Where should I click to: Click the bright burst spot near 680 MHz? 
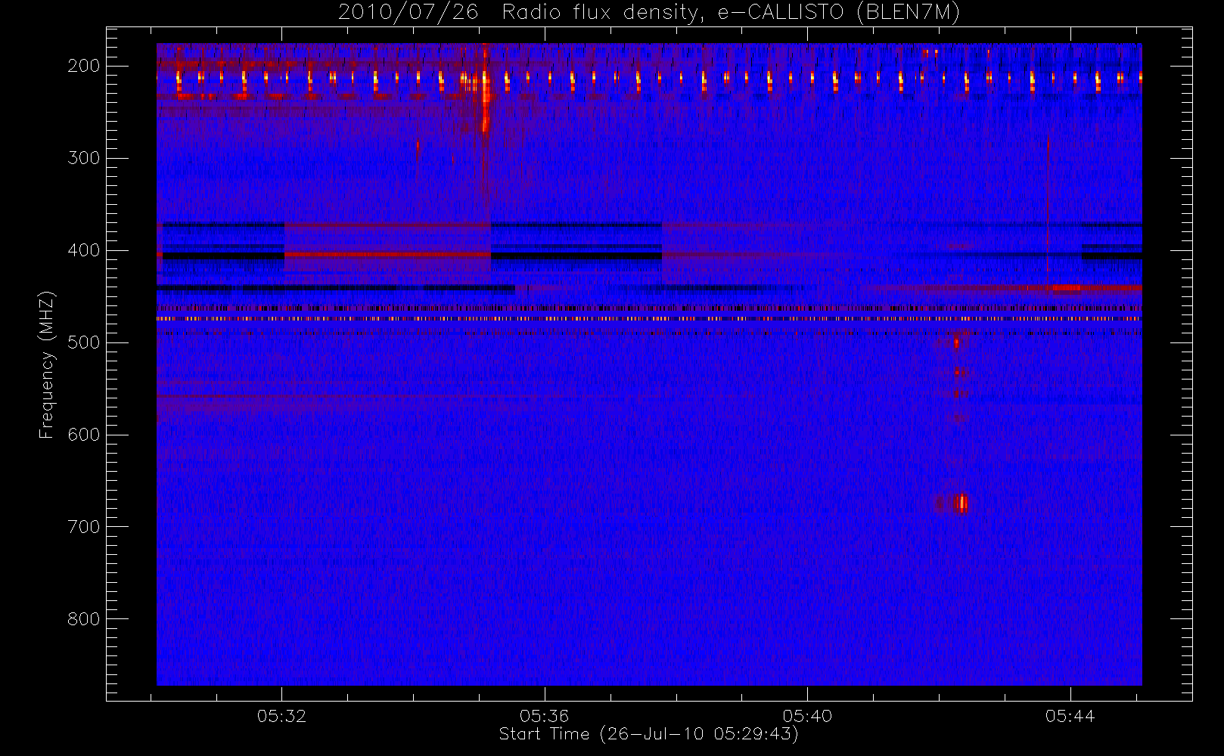(x=961, y=503)
